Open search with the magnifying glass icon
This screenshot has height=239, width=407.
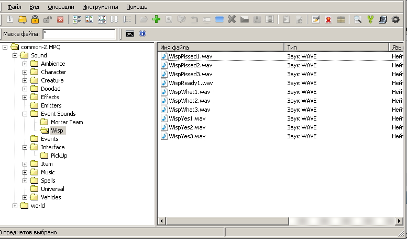tap(358, 19)
